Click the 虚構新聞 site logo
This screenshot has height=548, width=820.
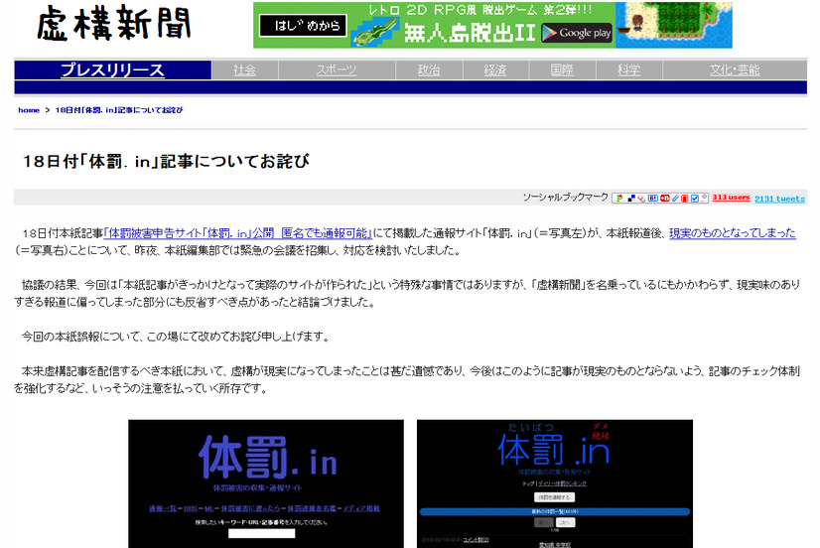pyautogui.click(x=113, y=24)
